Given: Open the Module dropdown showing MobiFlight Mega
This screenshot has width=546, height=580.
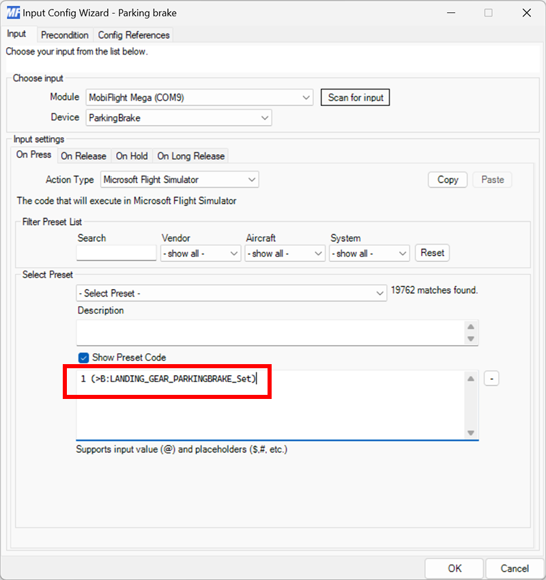Looking at the screenshot, I should tap(306, 97).
